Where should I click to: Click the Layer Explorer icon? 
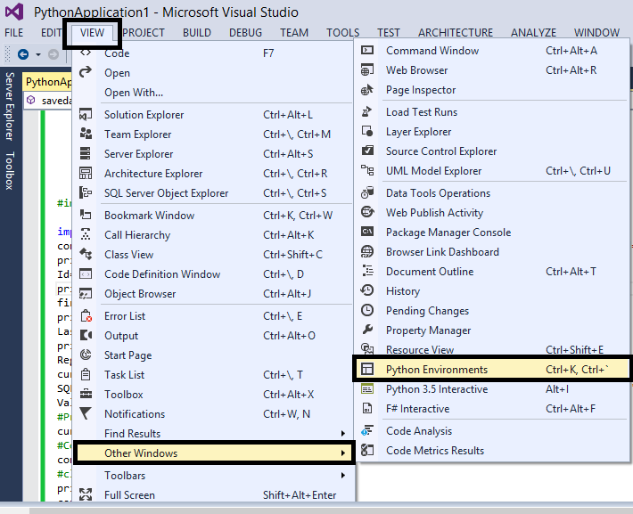(x=367, y=132)
